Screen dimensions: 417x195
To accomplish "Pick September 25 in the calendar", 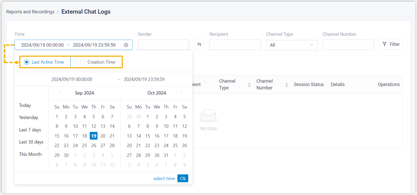I will [84, 146].
